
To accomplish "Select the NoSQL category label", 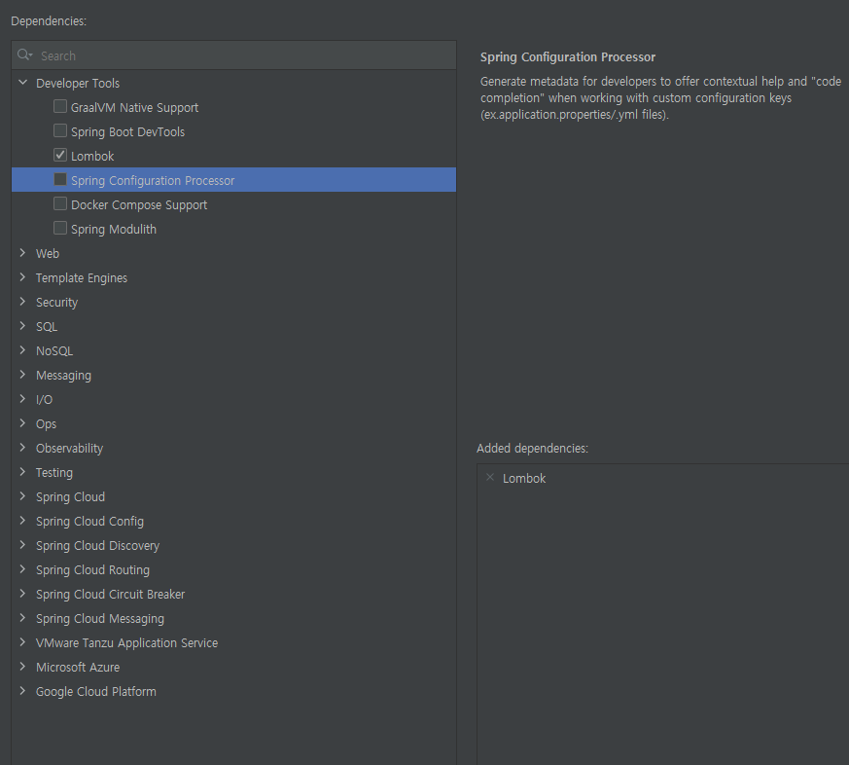I will tap(54, 351).
